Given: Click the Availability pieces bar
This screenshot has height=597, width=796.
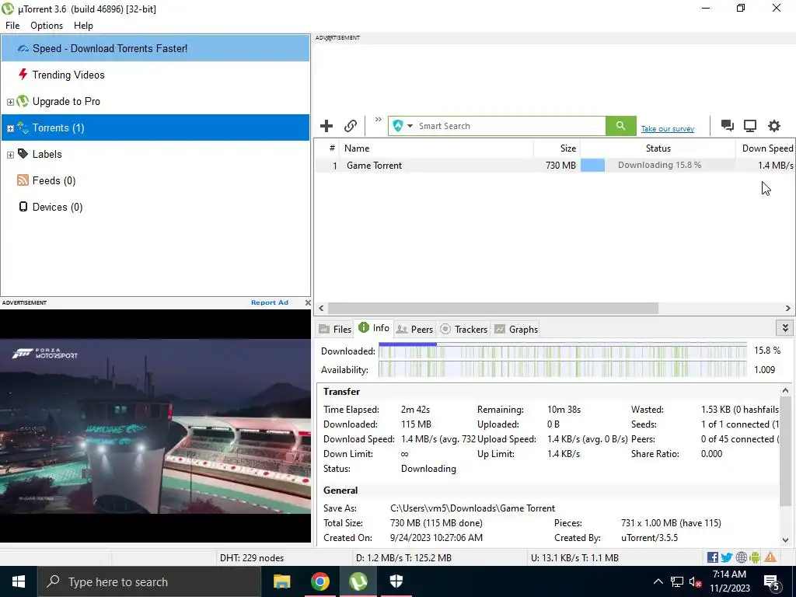Looking at the screenshot, I should tap(563, 369).
